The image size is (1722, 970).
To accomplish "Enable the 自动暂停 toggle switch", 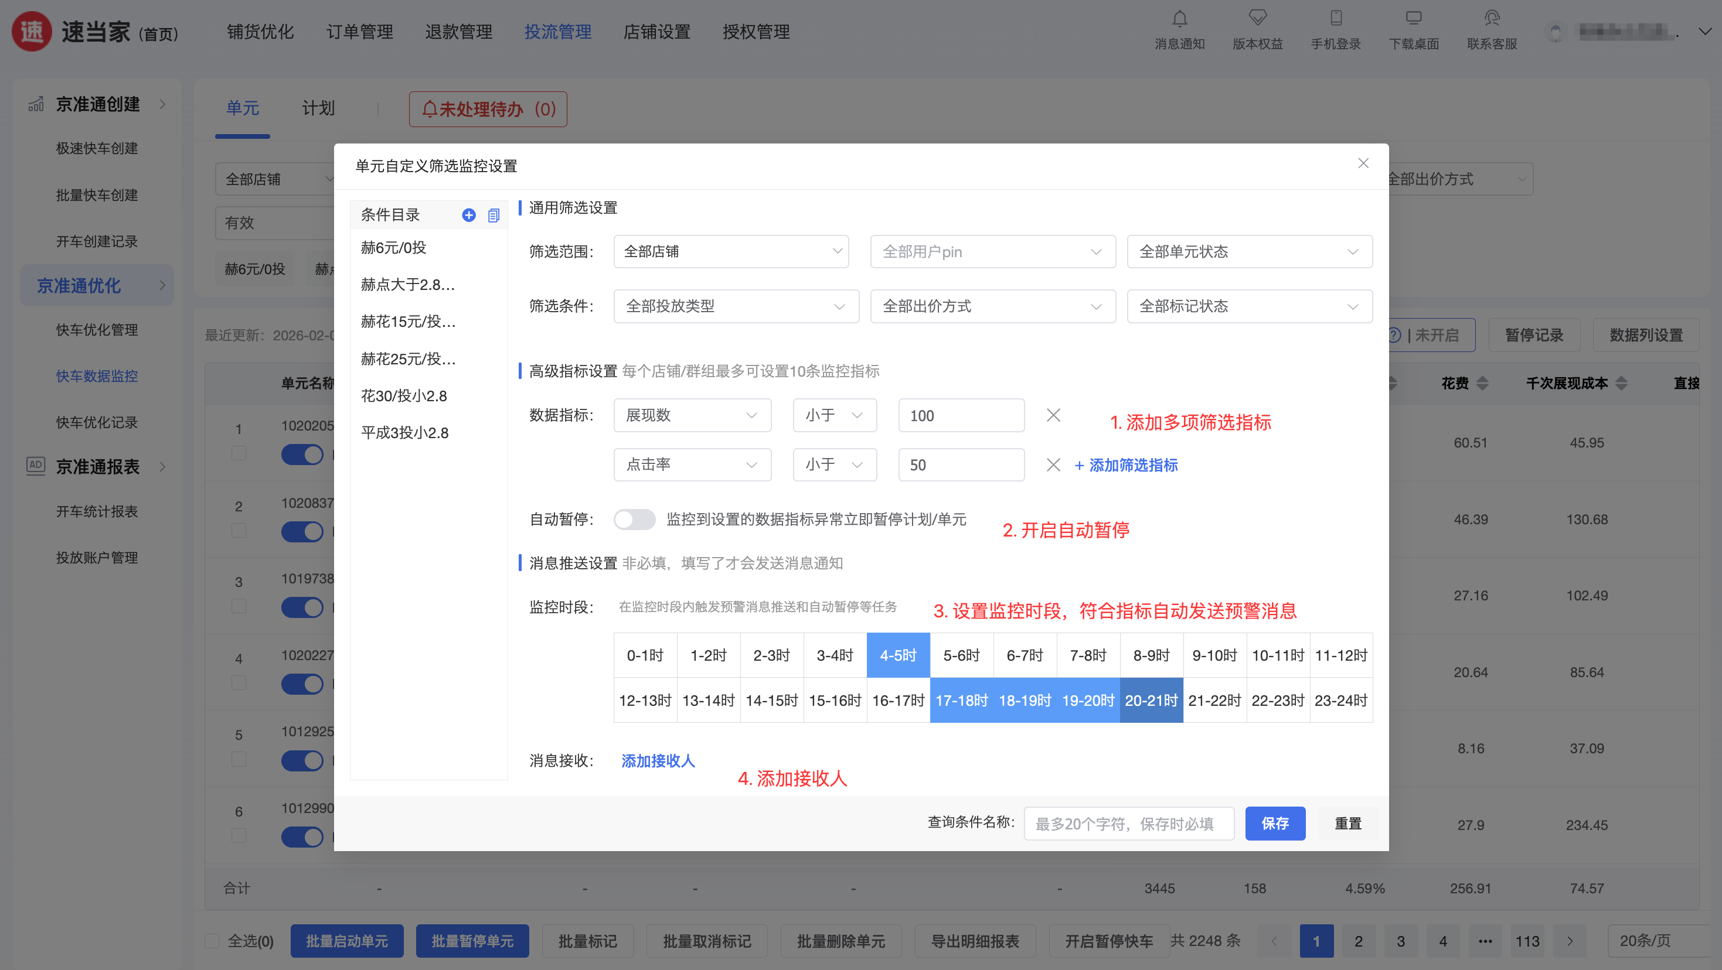I will coord(634,519).
